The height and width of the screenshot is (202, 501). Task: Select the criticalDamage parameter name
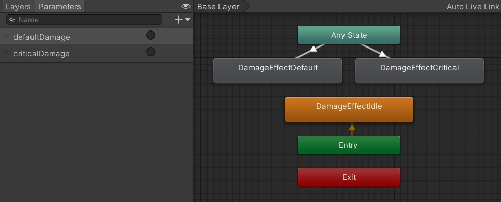point(41,53)
